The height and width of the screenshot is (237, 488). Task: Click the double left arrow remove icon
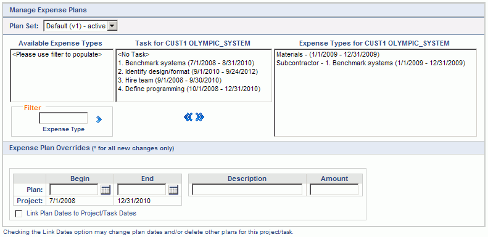click(188, 117)
